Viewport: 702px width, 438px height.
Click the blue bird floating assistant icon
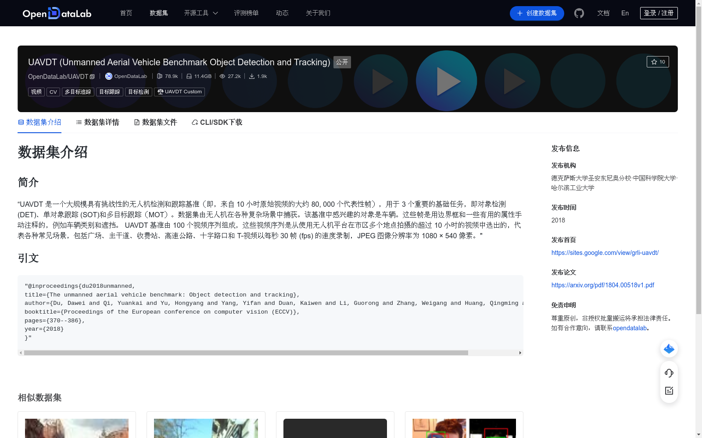(669, 349)
